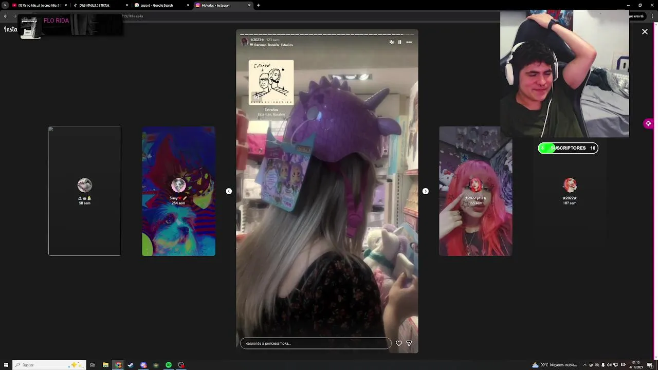Open the tab search dropdown
Image resolution: width=658 pixels, height=370 pixels.
tap(5, 5)
